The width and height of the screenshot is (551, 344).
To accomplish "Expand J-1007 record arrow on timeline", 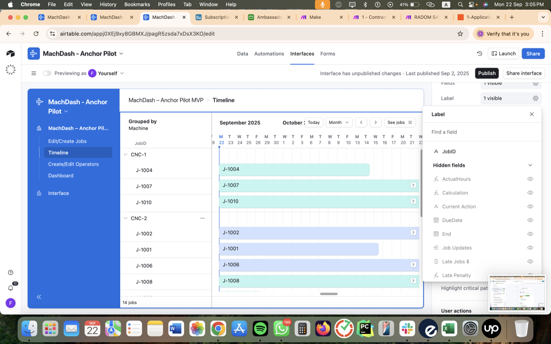I will pyautogui.click(x=413, y=185).
